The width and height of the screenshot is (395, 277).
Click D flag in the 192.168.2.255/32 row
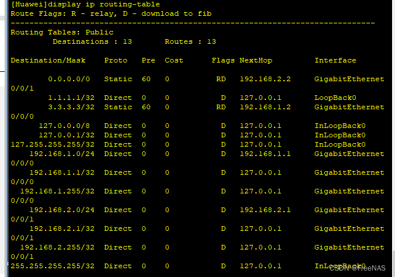(223, 247)
